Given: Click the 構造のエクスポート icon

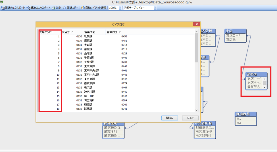Looking at the screenshot, I should [28, 8].
